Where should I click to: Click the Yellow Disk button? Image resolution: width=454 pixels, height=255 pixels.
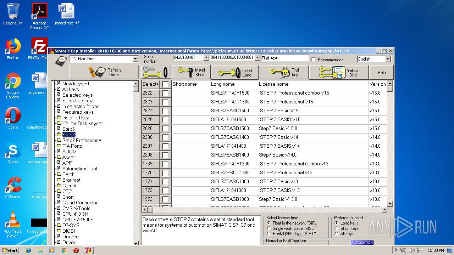tap(339, 73)
